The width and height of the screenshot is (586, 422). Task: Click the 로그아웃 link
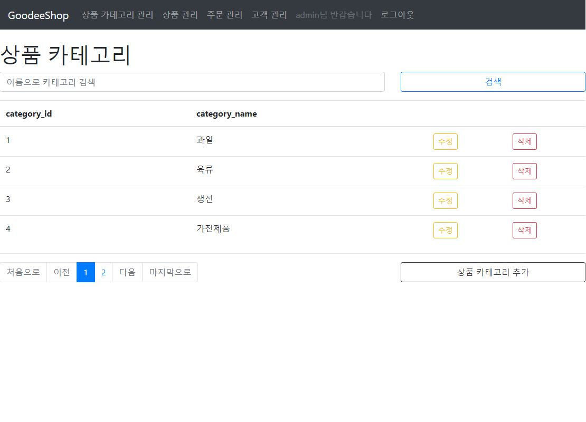point(398,15)
